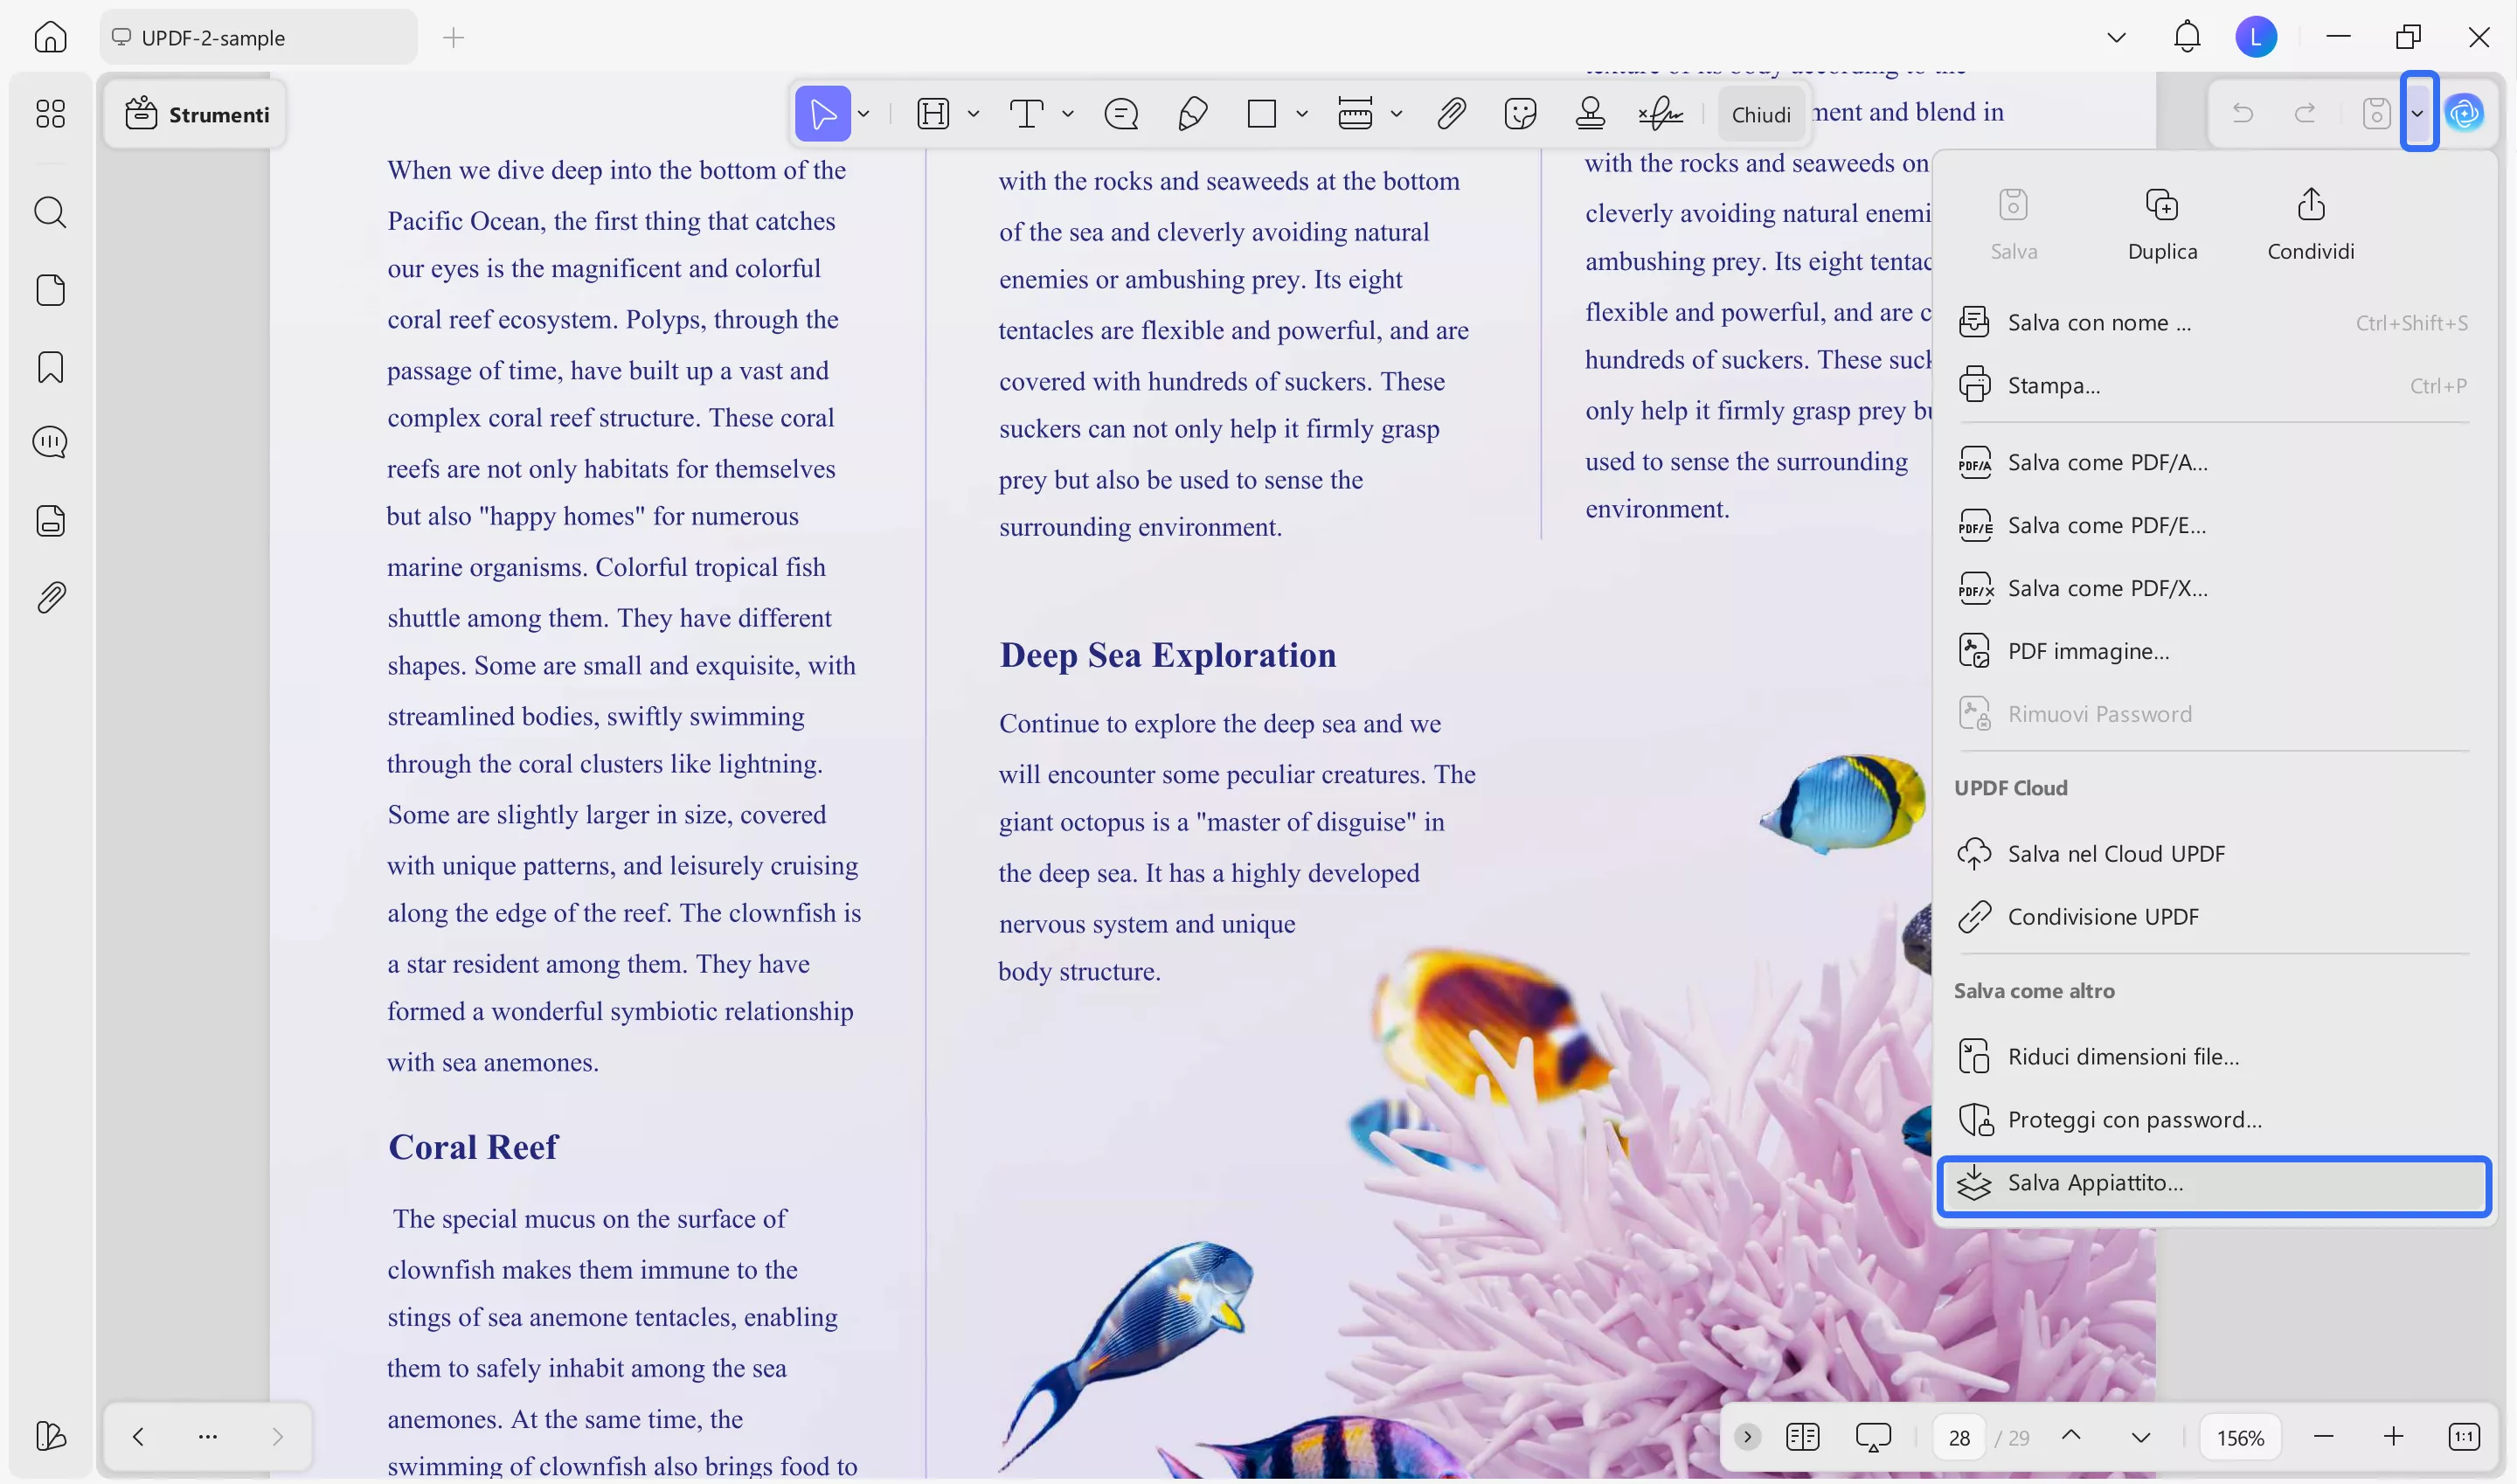
Task: Click the Chiudi button
Action: coord(1760,115)
